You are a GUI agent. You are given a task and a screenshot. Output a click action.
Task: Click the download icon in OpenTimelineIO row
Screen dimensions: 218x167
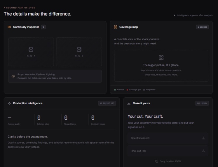click(x=203, y=138)
